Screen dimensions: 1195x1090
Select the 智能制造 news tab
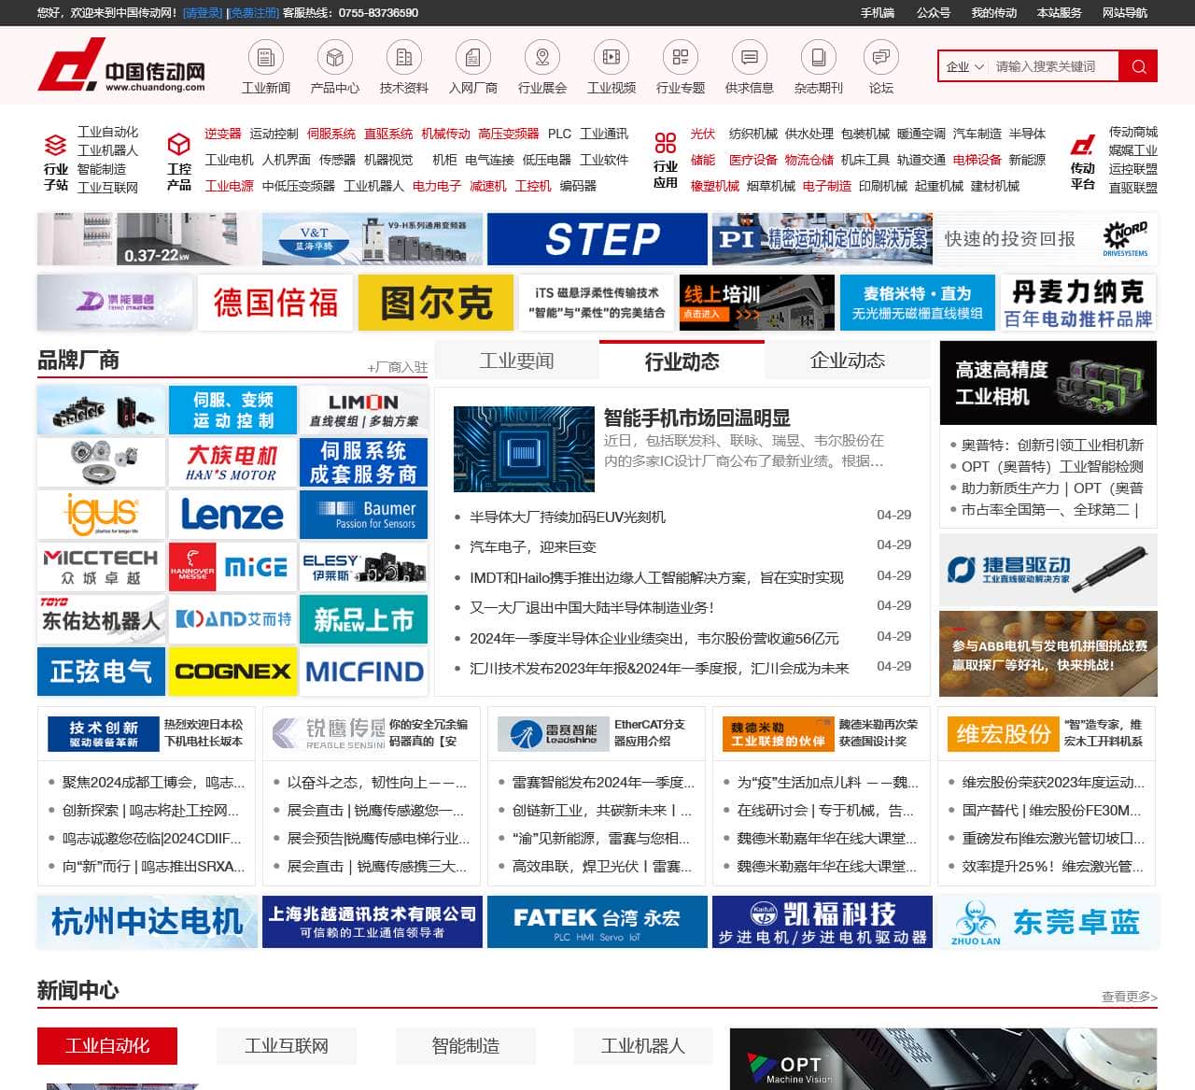tap(465, 1046)
